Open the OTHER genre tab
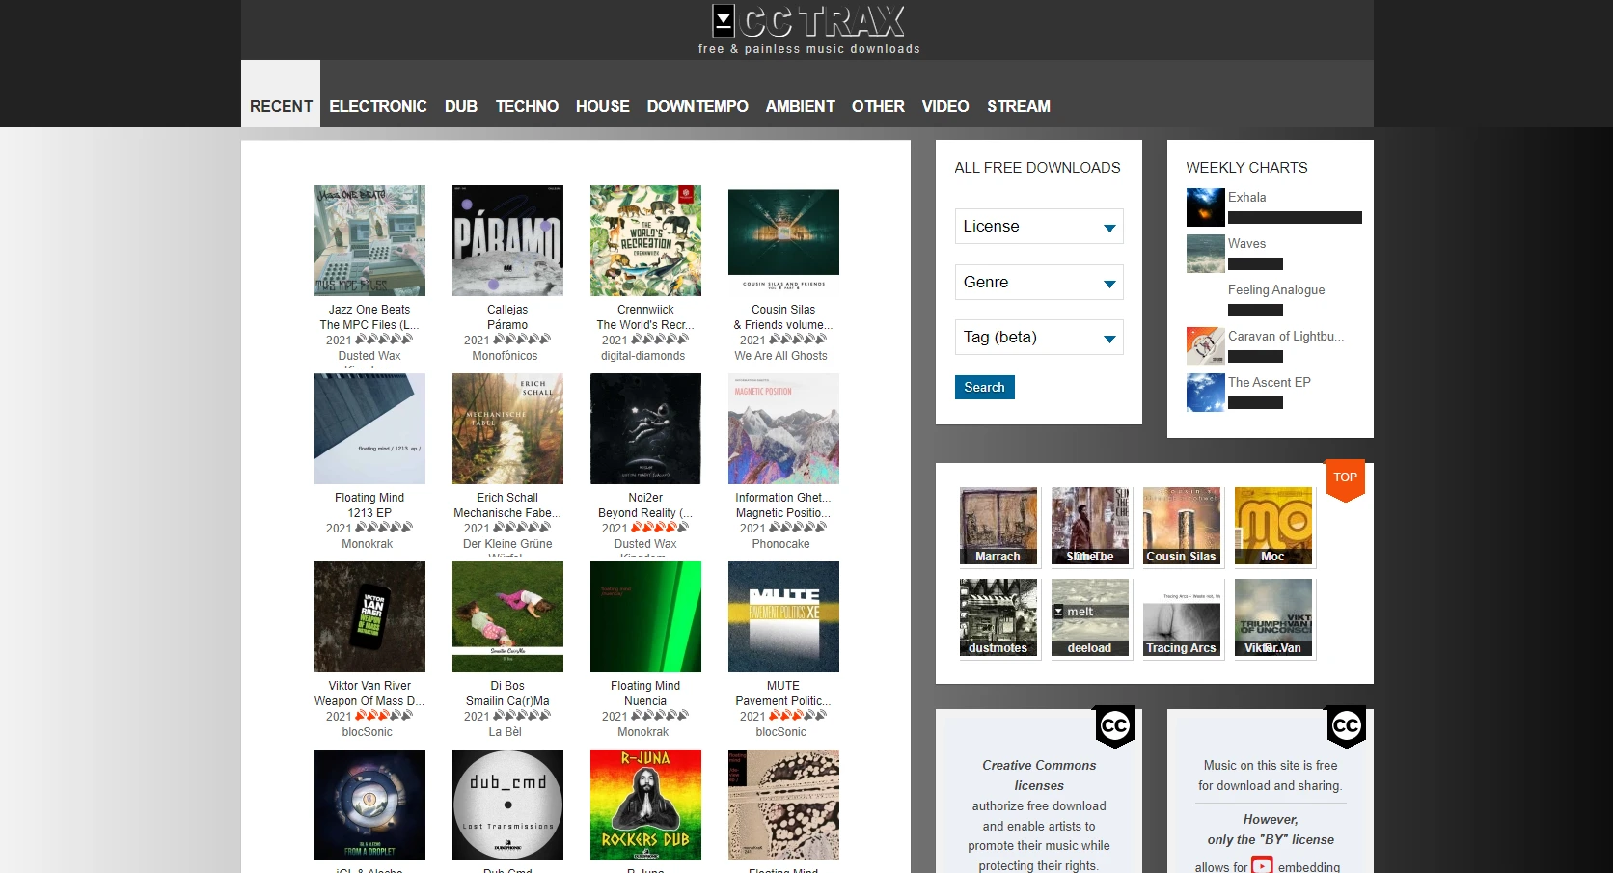This screenshot has height=873, width=1613. click(878, 106)
